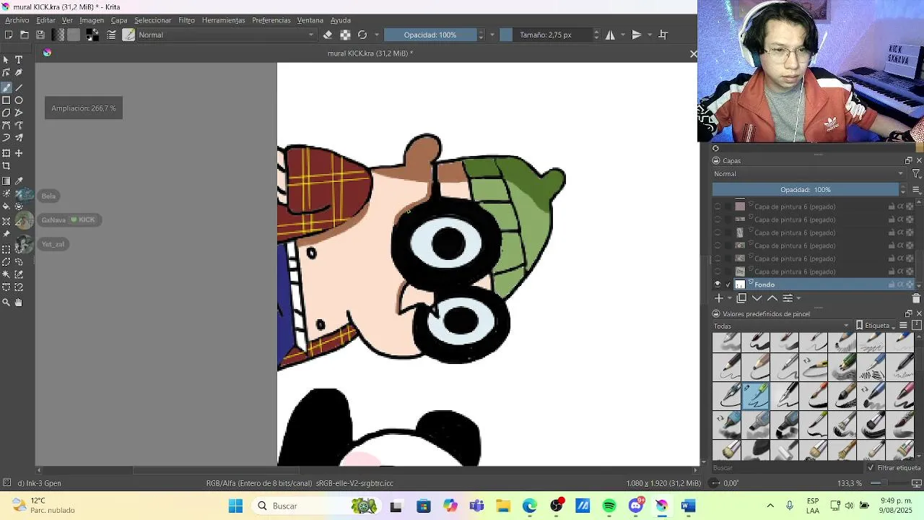Image resolution: width=924 pixels, height=520 pixels.
Task: Delete the layer with trash icon
Action: click(916, 298)
